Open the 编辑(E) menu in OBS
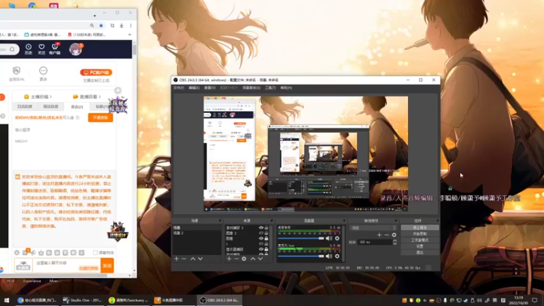 click(x=194, y=88)
